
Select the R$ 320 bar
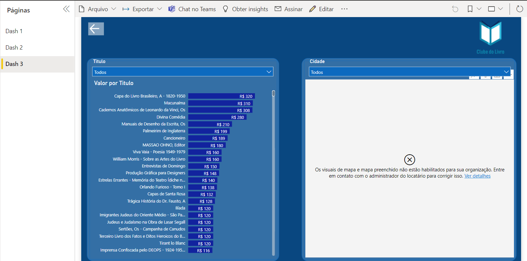pyautogui.click(x=222, y=96)
